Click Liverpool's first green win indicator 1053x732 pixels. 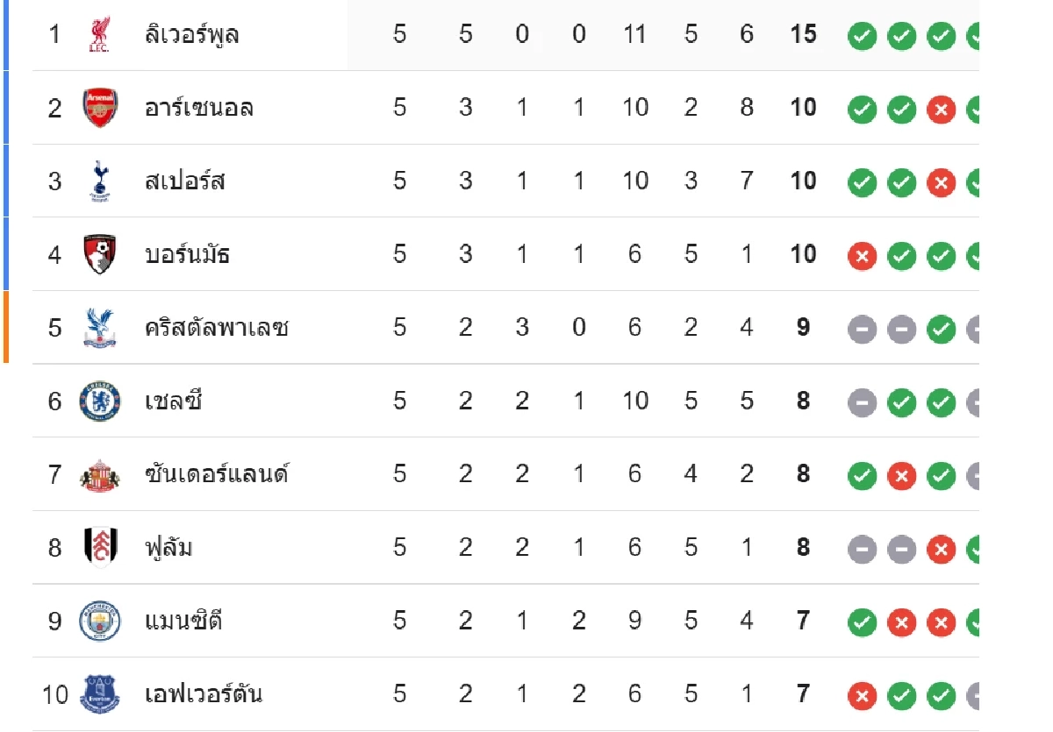862,36
